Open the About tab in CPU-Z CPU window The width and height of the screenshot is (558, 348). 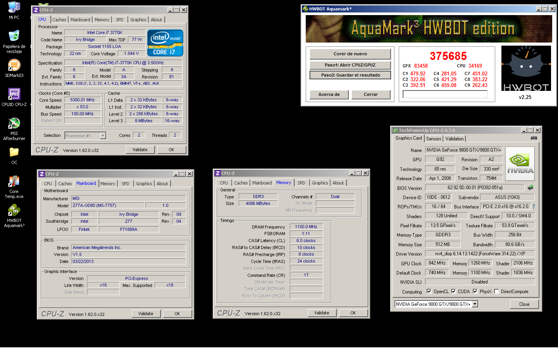(157, 20)
